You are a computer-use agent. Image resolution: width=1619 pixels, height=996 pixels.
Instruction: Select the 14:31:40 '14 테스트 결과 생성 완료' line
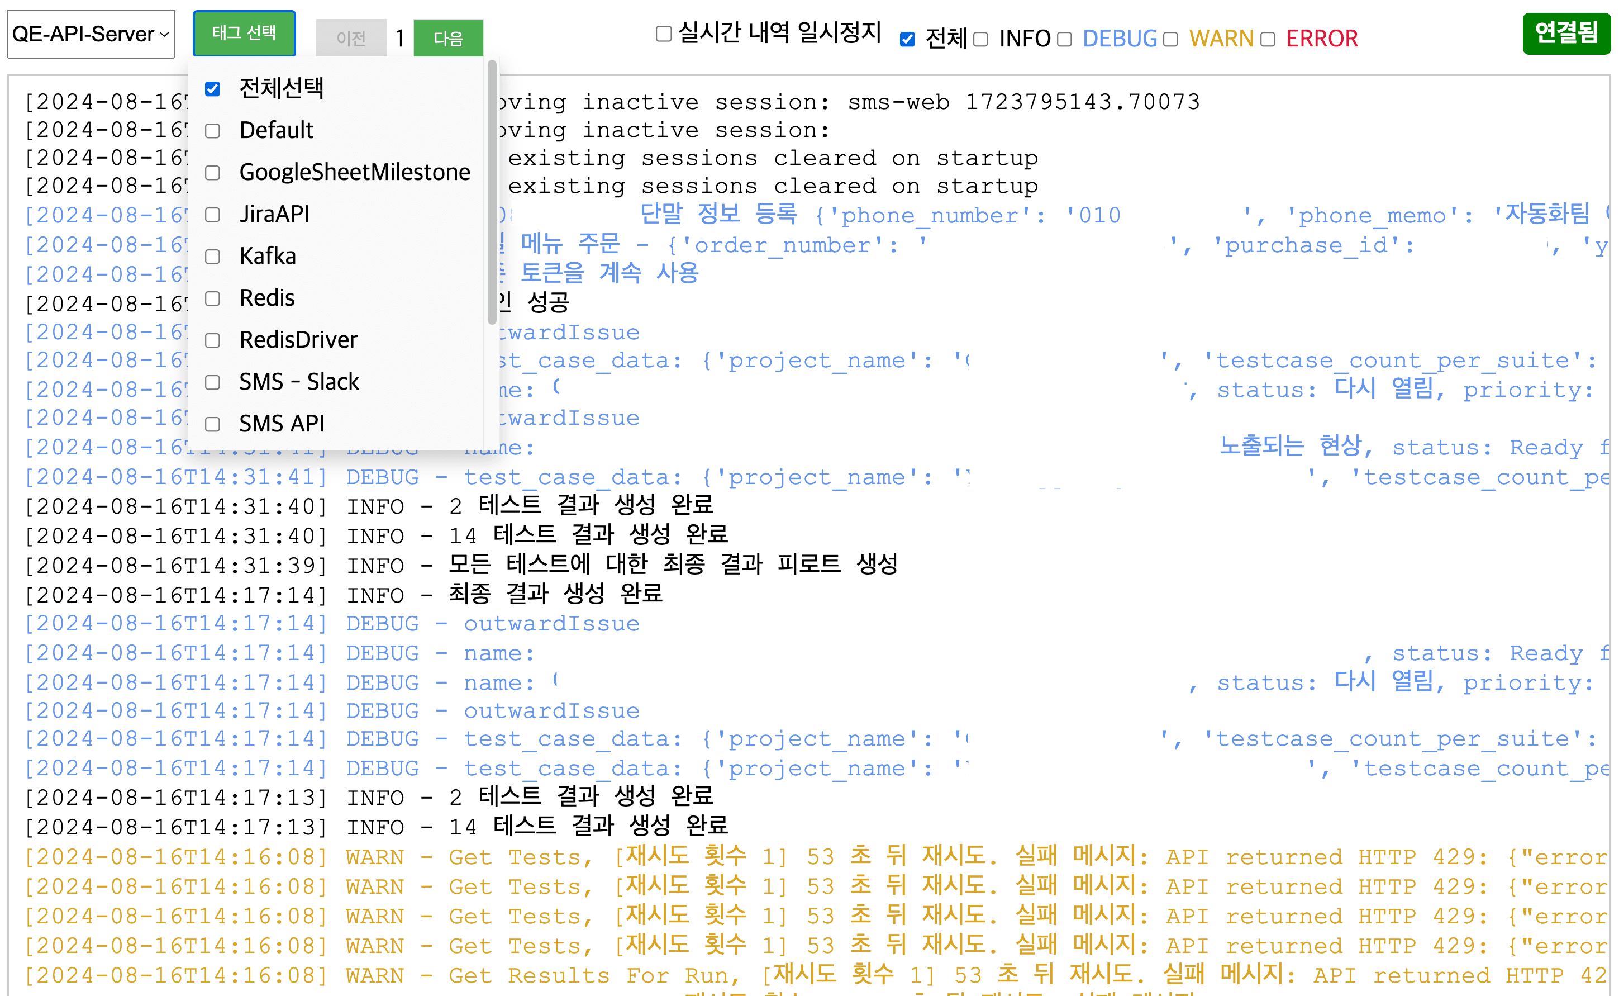tap(376, 535)
